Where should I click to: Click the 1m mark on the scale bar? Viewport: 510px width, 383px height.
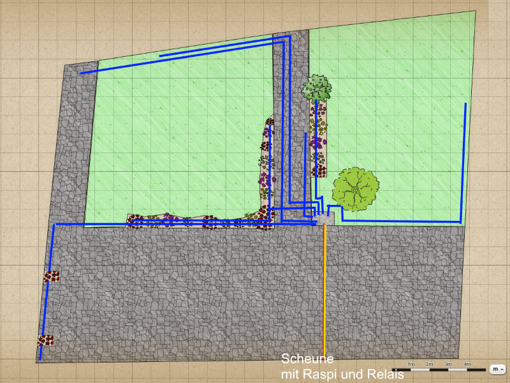pyautogui.click(x=411, y=364)
